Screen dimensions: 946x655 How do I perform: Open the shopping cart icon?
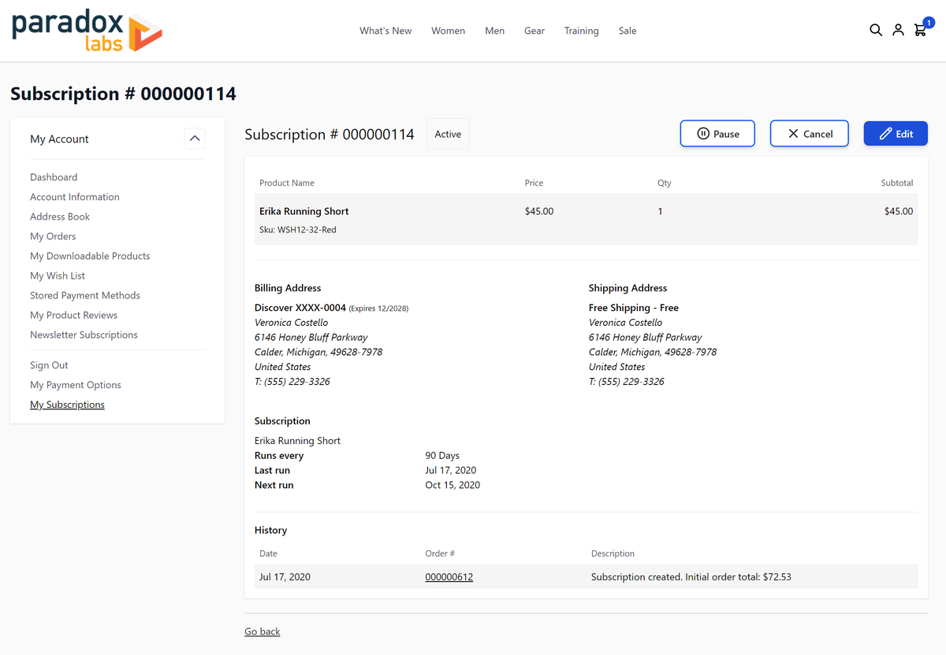(920, 30)
